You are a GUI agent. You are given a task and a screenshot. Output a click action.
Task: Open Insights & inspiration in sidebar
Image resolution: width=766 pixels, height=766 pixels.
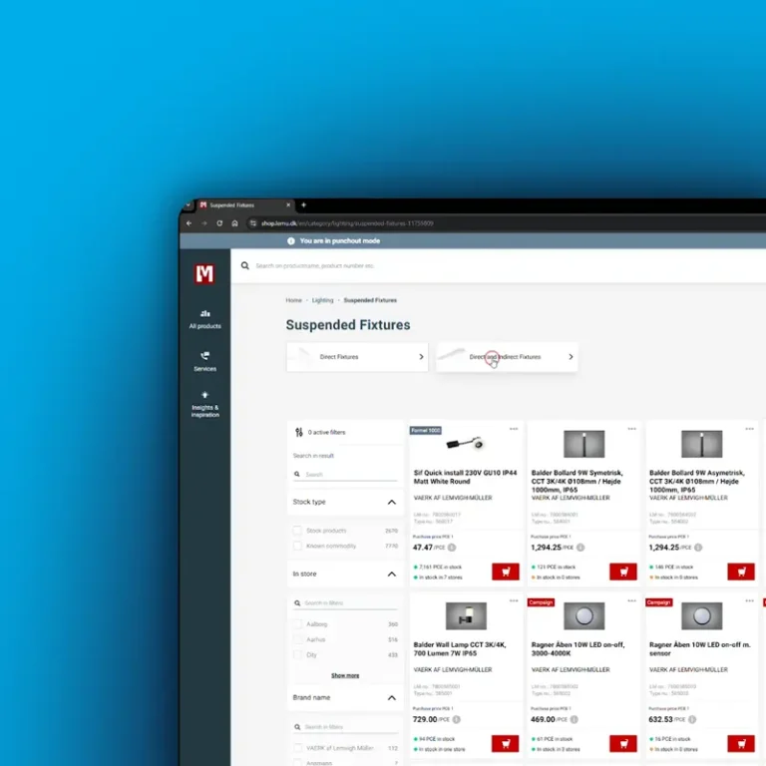pos(205,404)
